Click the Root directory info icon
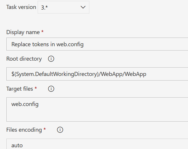This screenshot has width=188, height=149. (51, 59)
